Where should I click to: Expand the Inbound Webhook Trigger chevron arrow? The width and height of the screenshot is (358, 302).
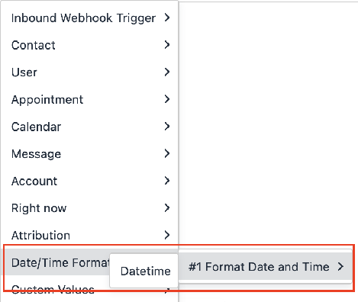tap(167, 18)
